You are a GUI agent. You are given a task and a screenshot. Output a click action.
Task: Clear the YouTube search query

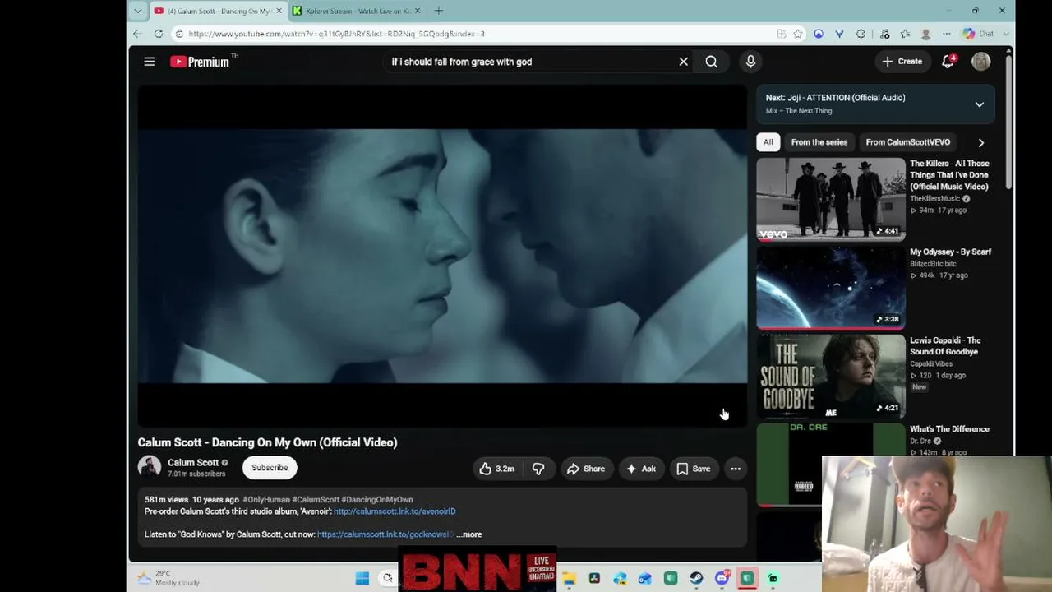coord(683,62)
